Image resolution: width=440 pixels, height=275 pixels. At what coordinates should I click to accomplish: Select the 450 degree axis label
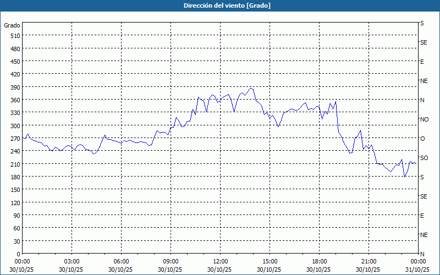(16, 62)
